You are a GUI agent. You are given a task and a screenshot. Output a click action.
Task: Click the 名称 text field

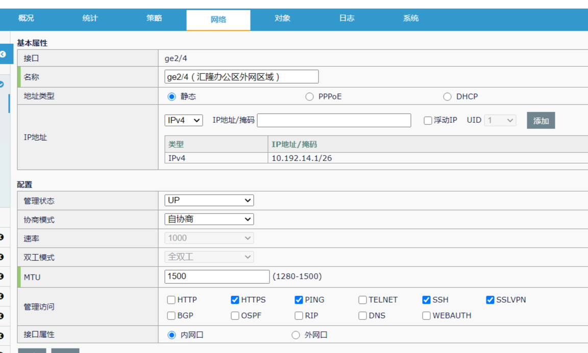click(x=241, y=77)
